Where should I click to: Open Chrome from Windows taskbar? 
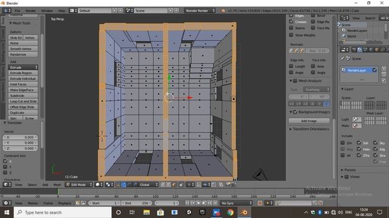tap(230, 213)
